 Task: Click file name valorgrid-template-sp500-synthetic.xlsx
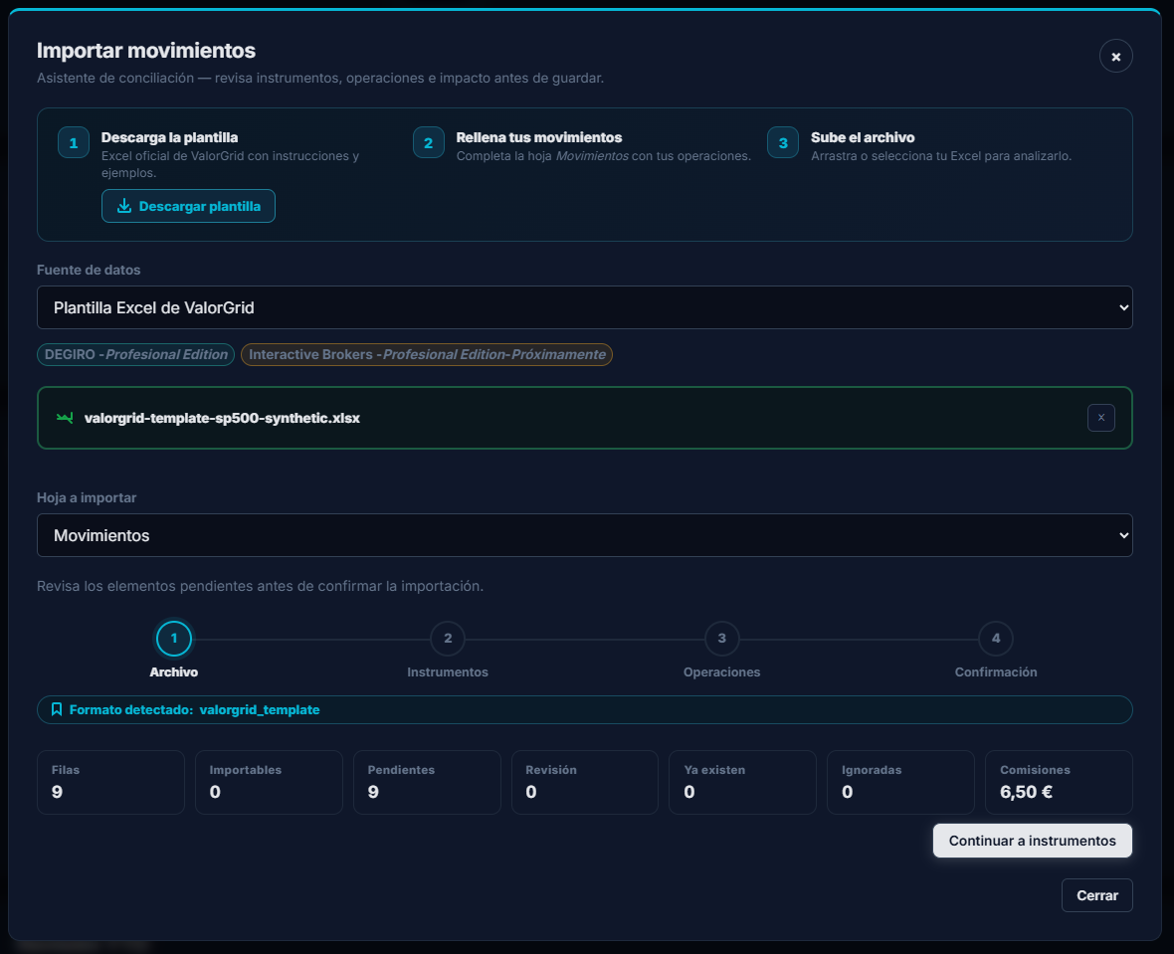tap(223, 418)
